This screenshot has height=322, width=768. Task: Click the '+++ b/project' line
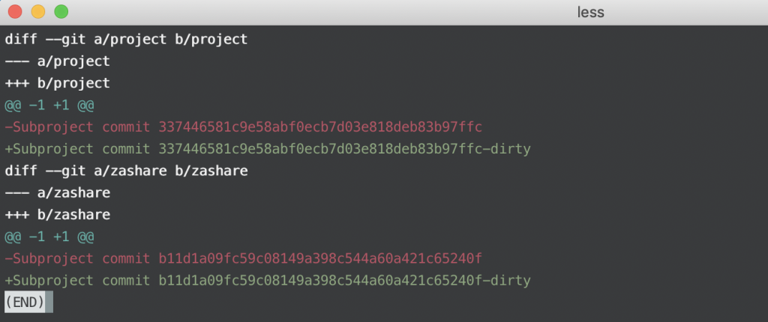(57, 83)
